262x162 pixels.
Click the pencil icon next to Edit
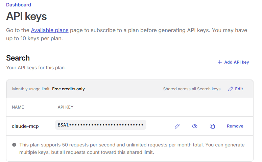tap(231, 89)
